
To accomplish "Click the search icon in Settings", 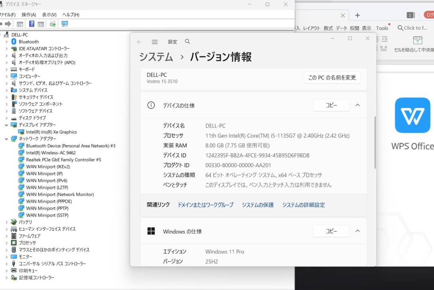I will tap(187, 42).
